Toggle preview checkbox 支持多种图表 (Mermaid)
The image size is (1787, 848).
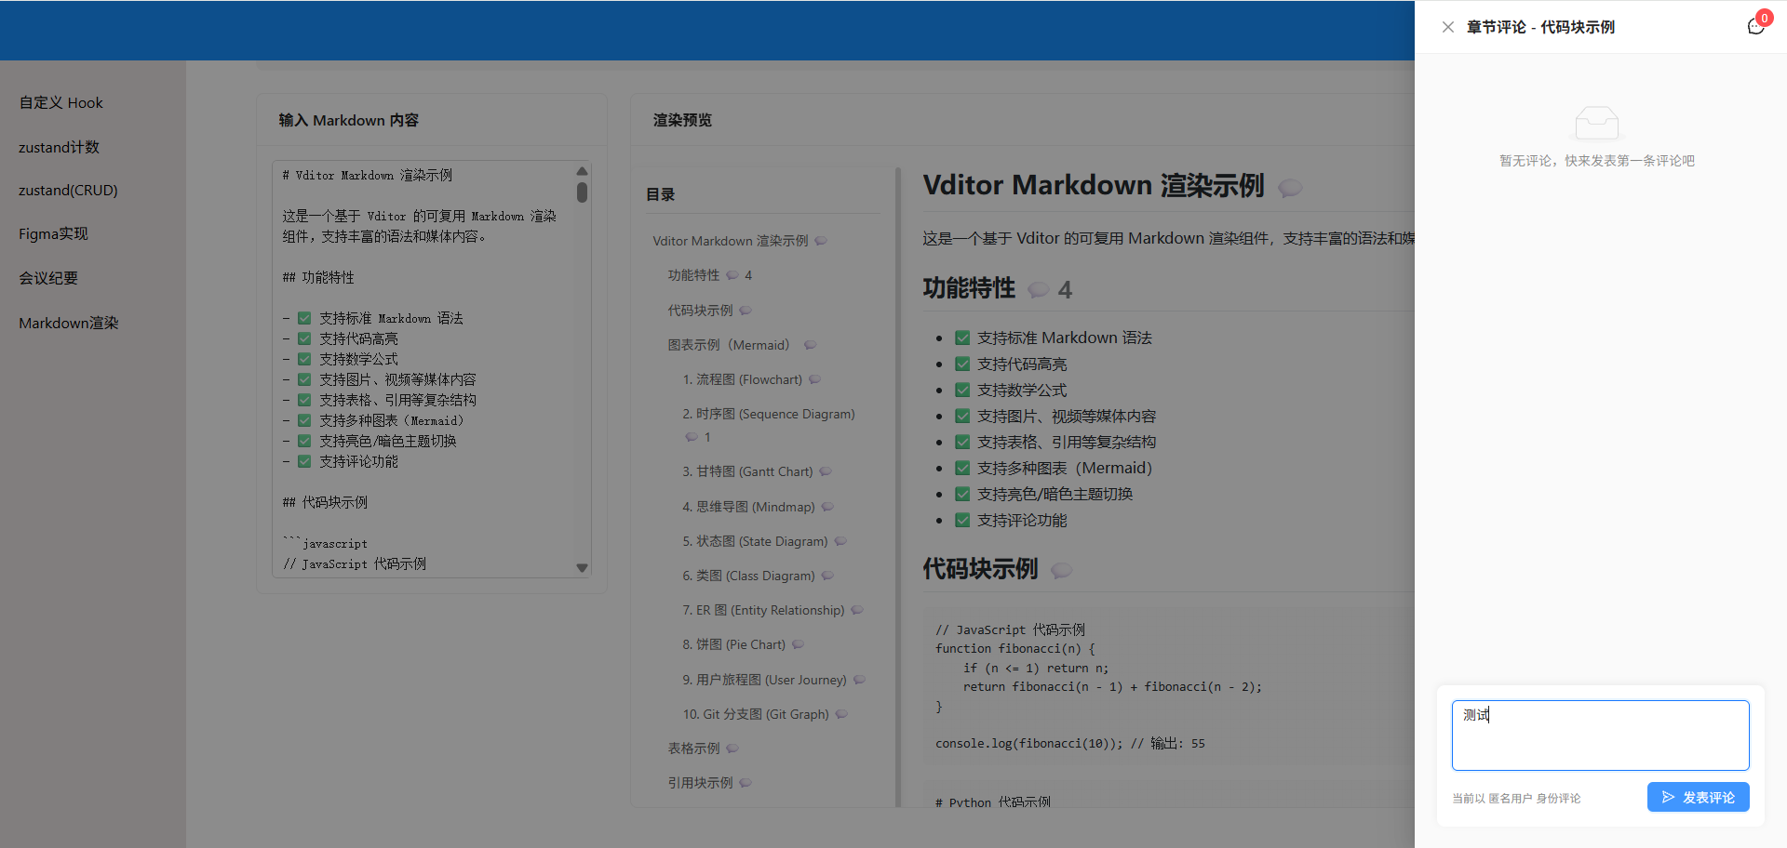[x=962, y=469]
